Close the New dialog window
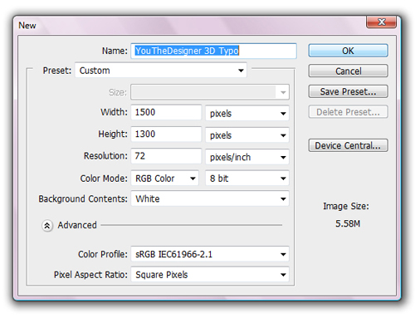Screen dimensions: 415x318 pos(382,22)
